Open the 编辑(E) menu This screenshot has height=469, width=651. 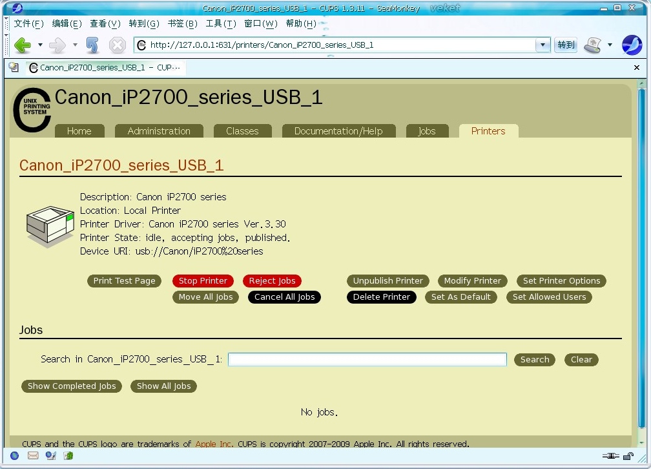click(x=67, y=24)
